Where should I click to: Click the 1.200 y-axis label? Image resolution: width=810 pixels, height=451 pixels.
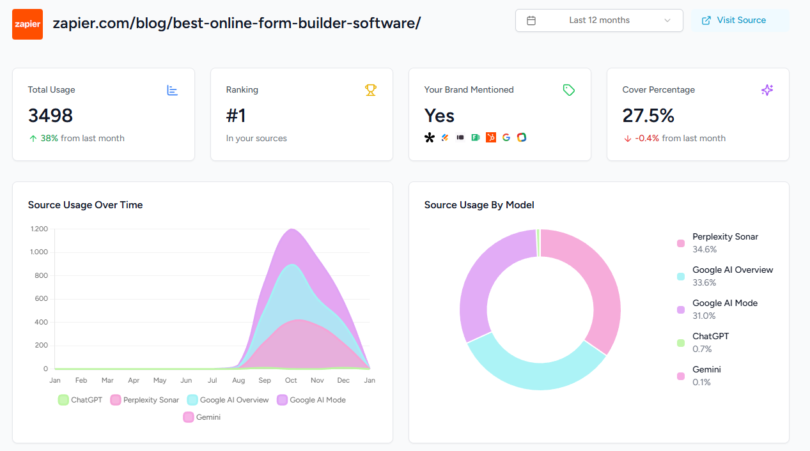[x=39, y=229]
